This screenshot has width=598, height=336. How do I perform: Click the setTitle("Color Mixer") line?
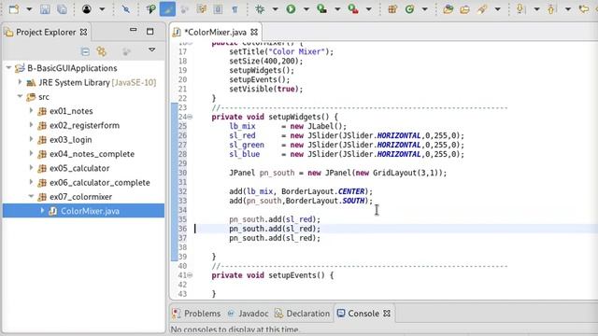point(281,52)
